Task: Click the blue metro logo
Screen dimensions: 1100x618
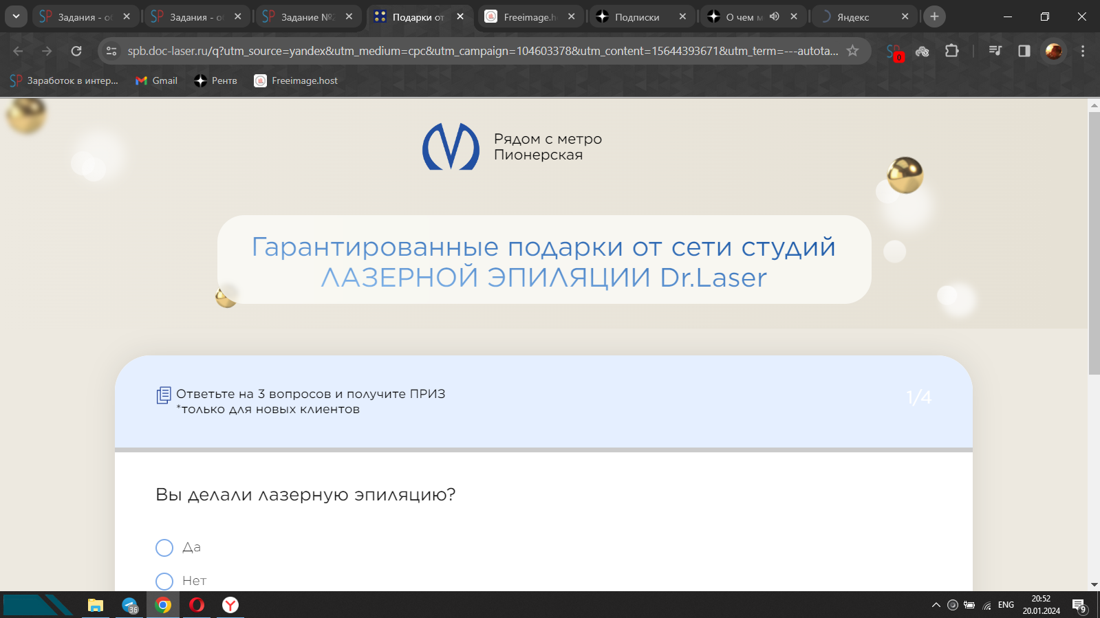Action: click(451, 146)
